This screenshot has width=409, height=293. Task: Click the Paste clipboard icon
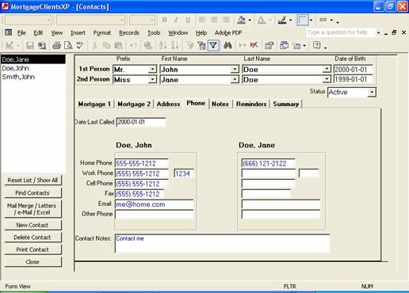tap(118, 45)
